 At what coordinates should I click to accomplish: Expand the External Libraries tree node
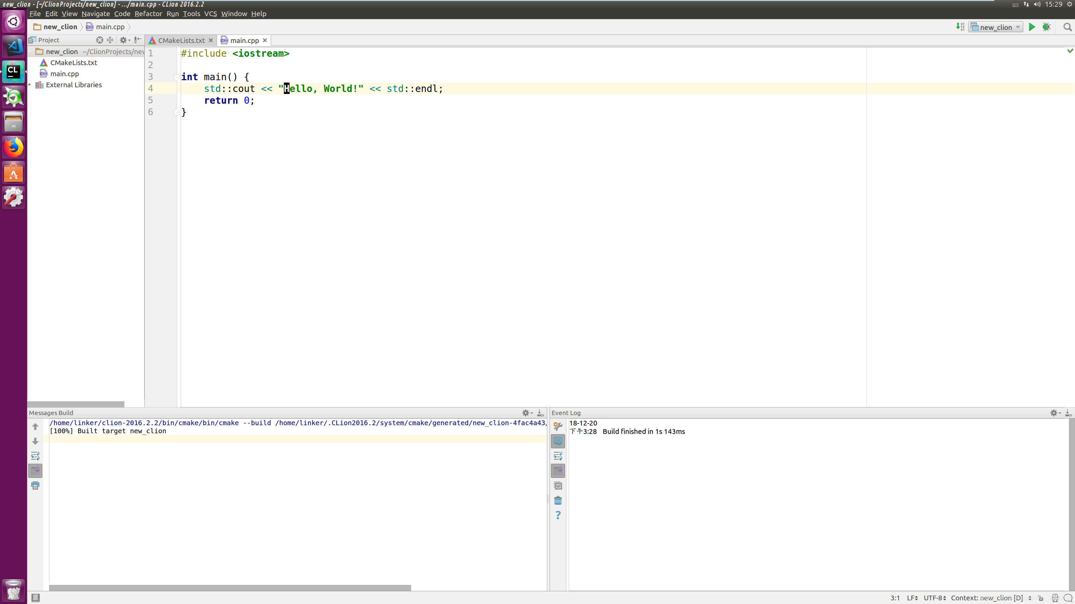coord(30,85)
